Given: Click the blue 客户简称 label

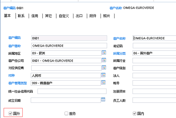Looking at the screenshot, I should tap(15, 46).
